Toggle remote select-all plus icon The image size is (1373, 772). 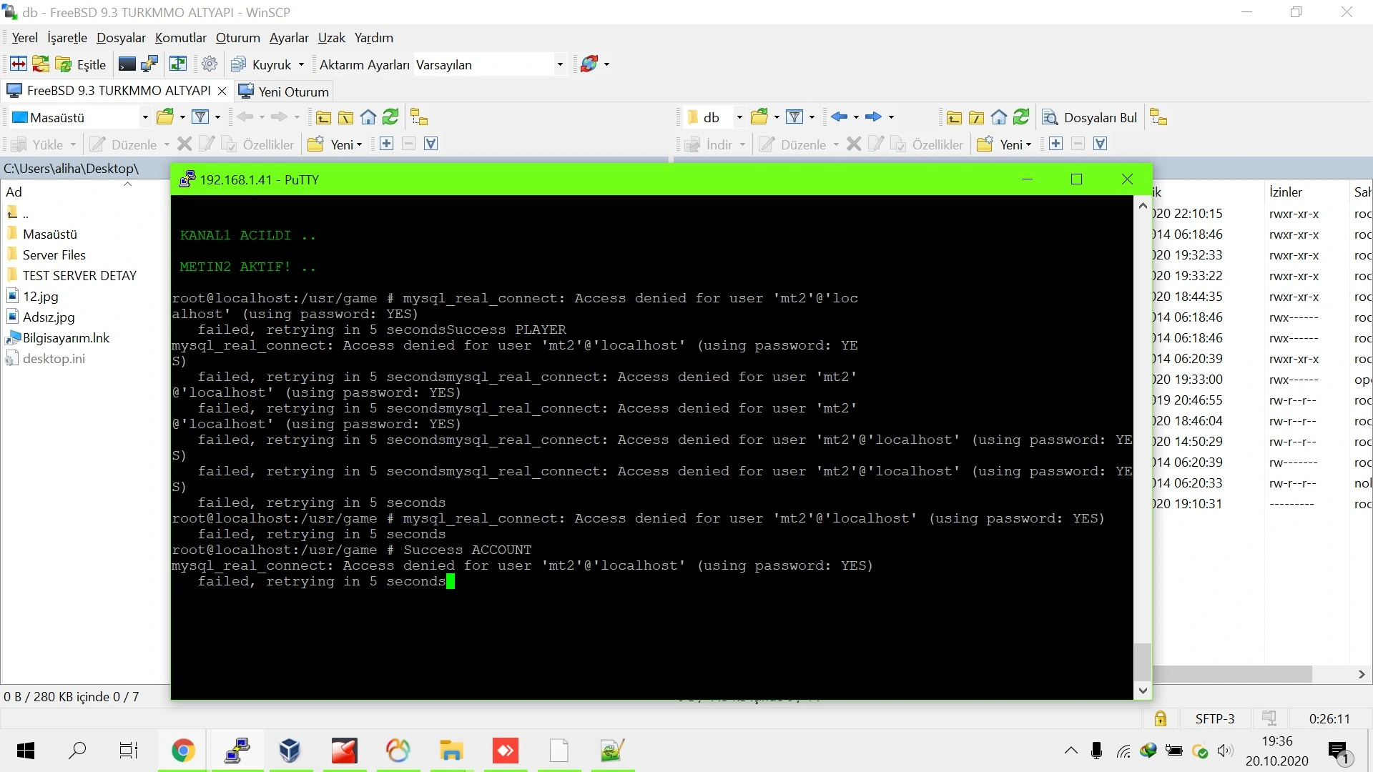tap(1055, 144)
